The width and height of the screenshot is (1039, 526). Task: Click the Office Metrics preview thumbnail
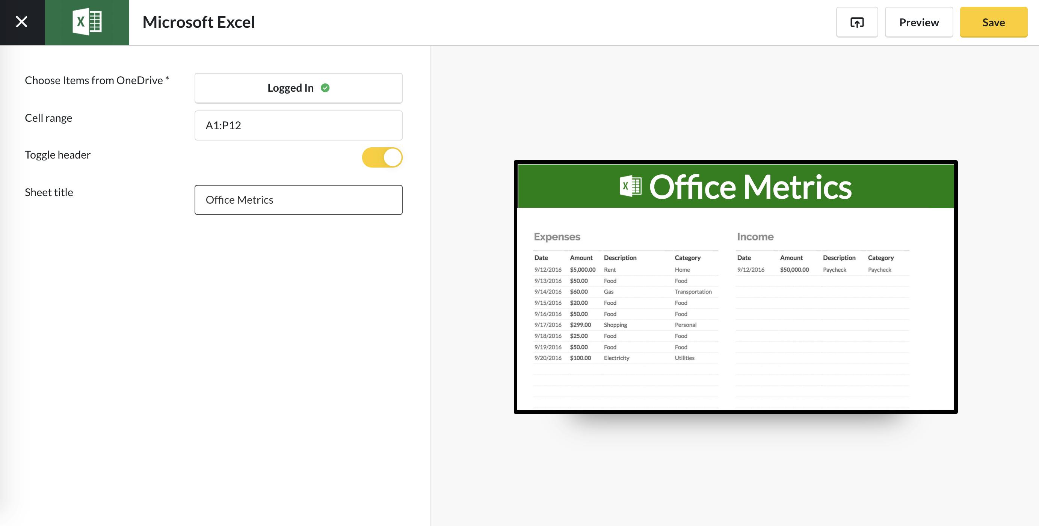(735, 287)
